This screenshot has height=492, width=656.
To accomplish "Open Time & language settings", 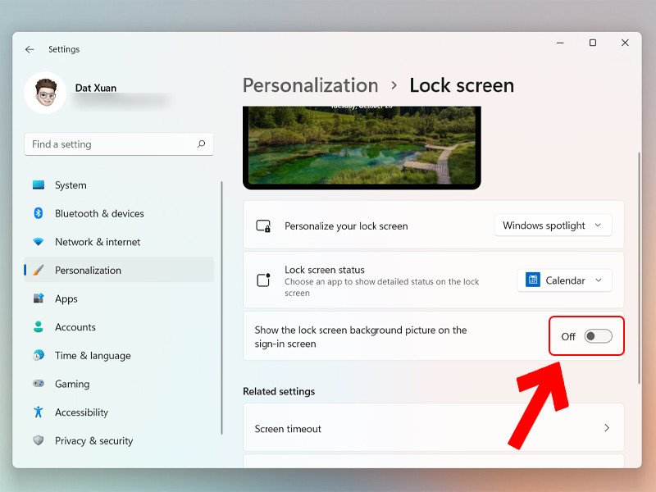I will pos(92,356).
